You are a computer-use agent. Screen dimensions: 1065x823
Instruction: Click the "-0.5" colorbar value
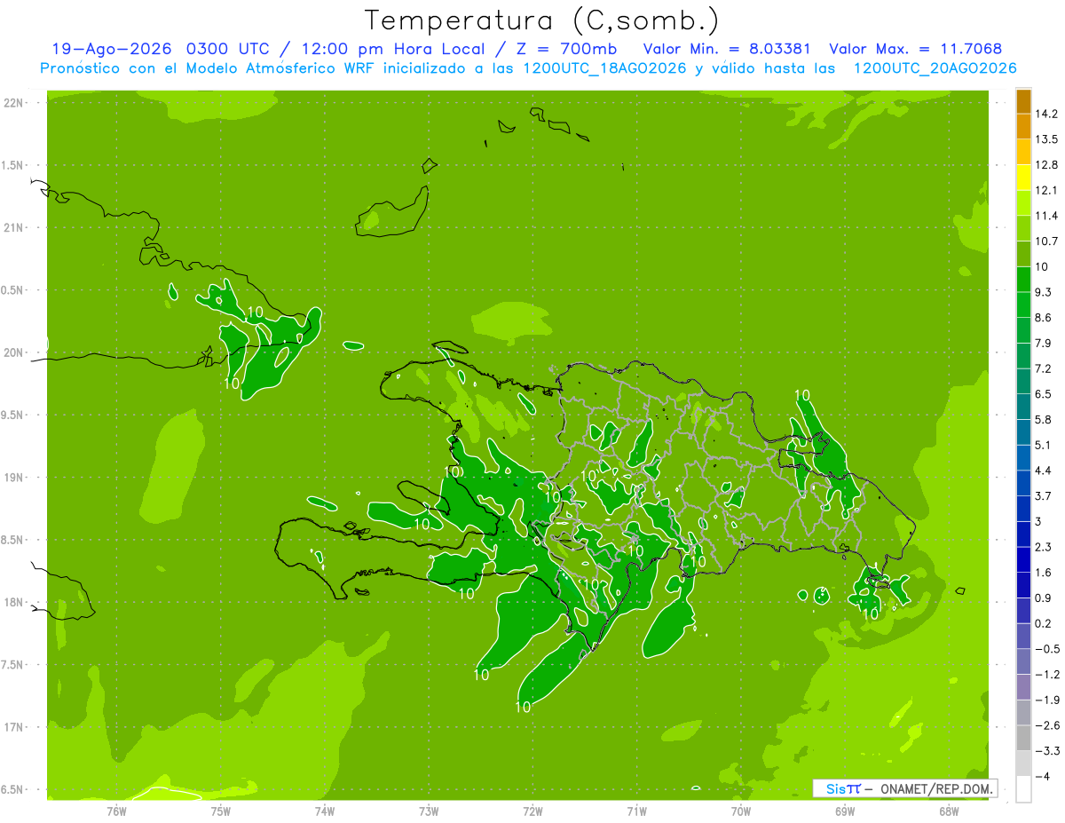click(x=1046, y=649)
